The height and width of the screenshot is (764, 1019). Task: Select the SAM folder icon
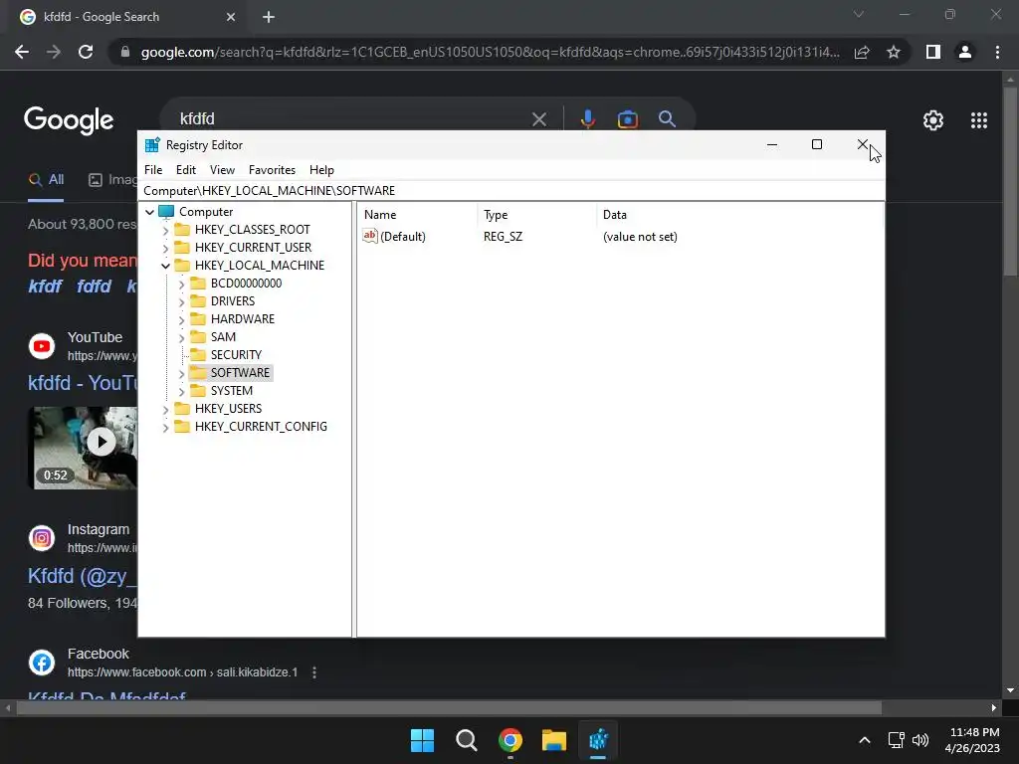tap(198, 336)
